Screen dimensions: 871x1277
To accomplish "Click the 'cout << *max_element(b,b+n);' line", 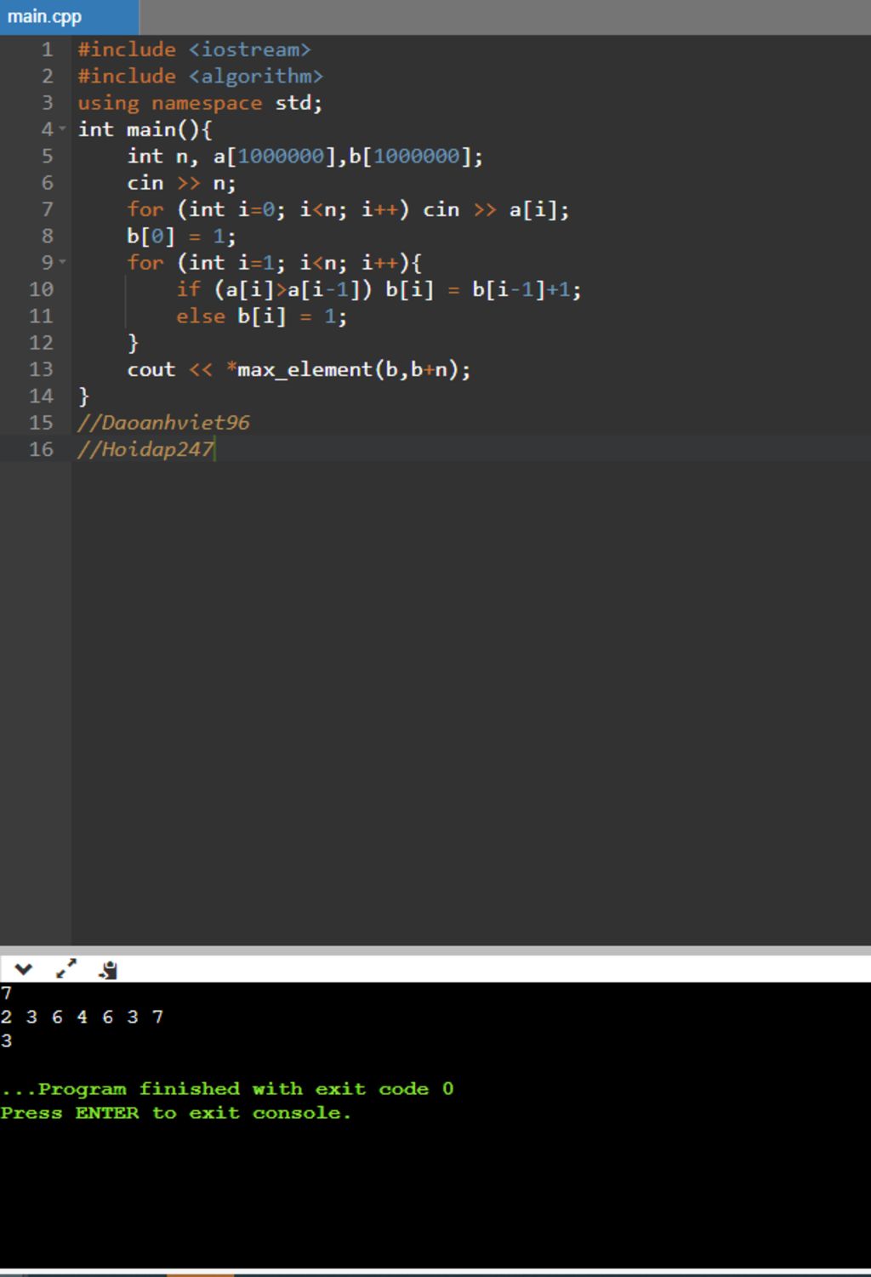I will click(299, 369).
